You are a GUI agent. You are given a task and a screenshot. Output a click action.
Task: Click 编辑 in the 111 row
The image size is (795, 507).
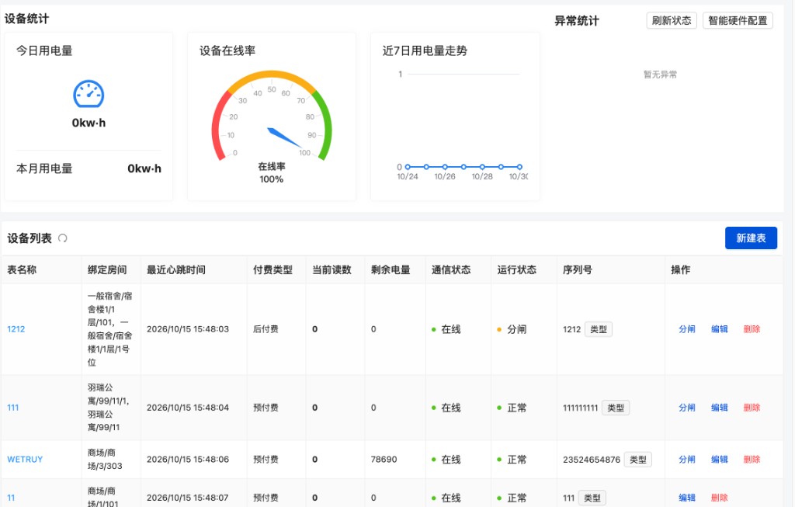tap(720, 408)
